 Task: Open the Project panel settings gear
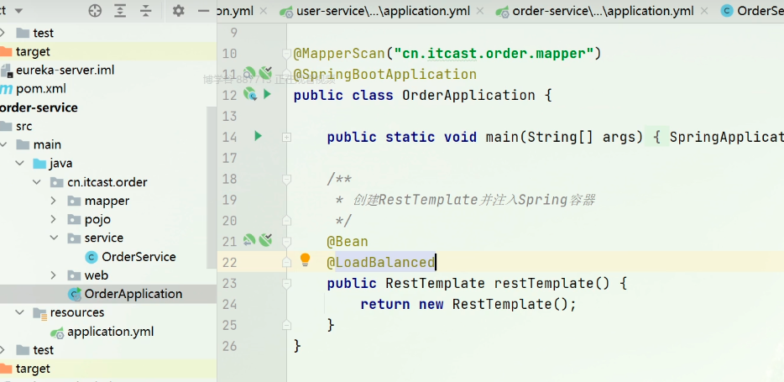click(179, 11)
